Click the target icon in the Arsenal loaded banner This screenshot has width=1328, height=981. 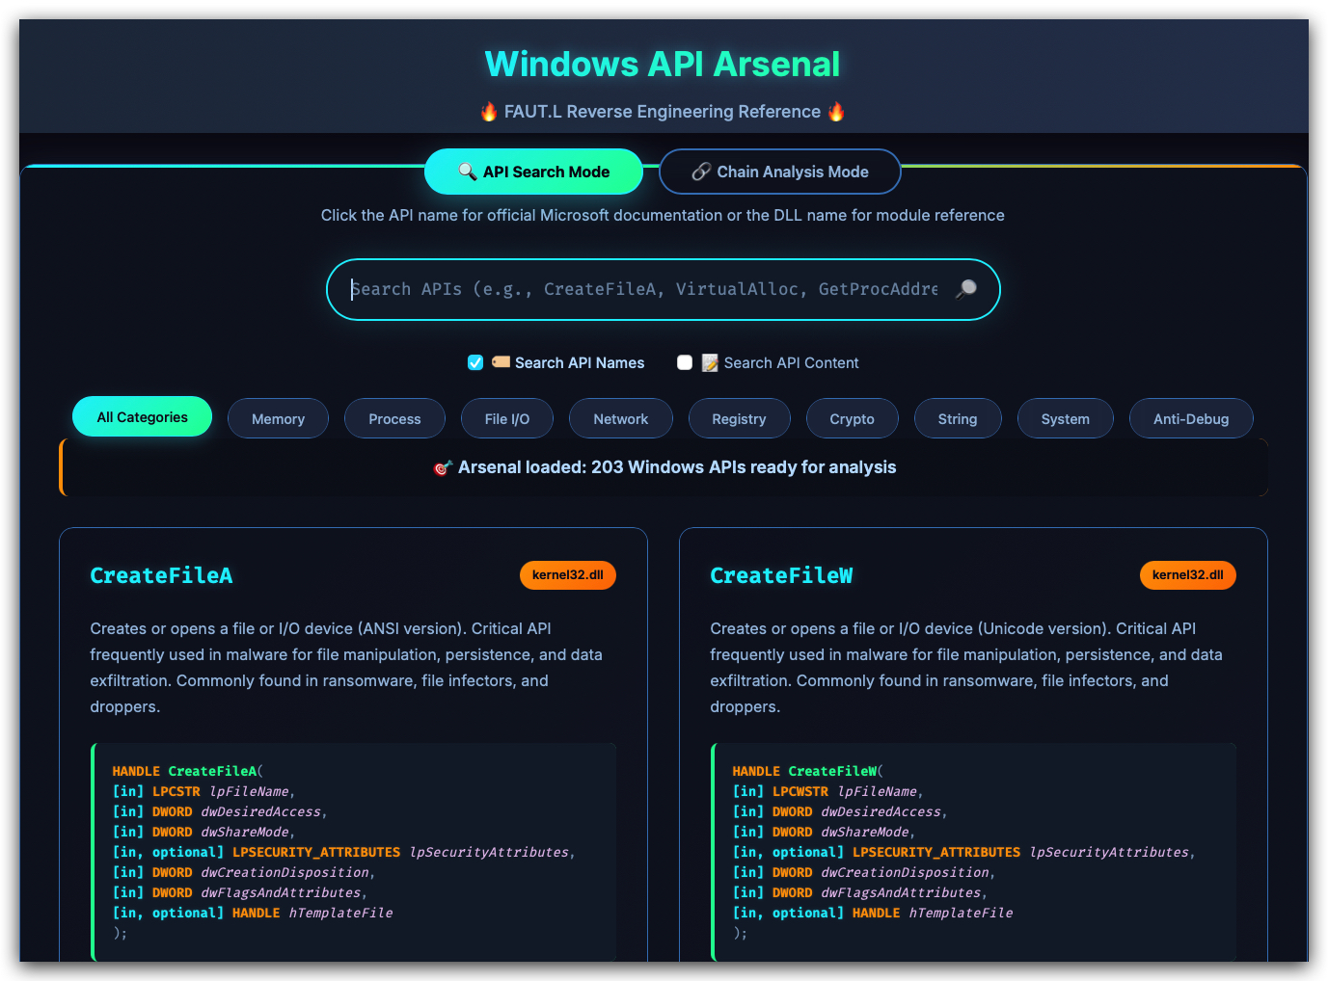point(443,467)
